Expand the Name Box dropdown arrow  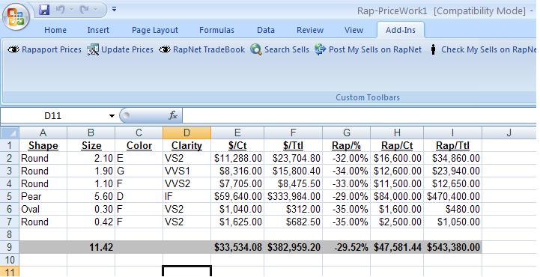tap(112, 116)
